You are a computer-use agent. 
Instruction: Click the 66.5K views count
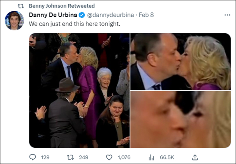(x=167, y=157)
